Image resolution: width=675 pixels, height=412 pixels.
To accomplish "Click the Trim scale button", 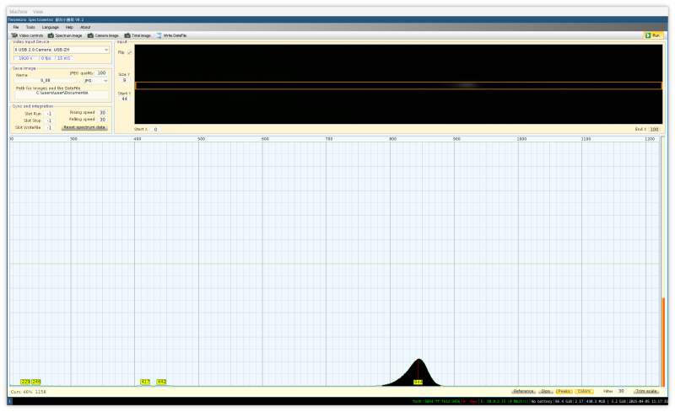I will coord(647,391).
